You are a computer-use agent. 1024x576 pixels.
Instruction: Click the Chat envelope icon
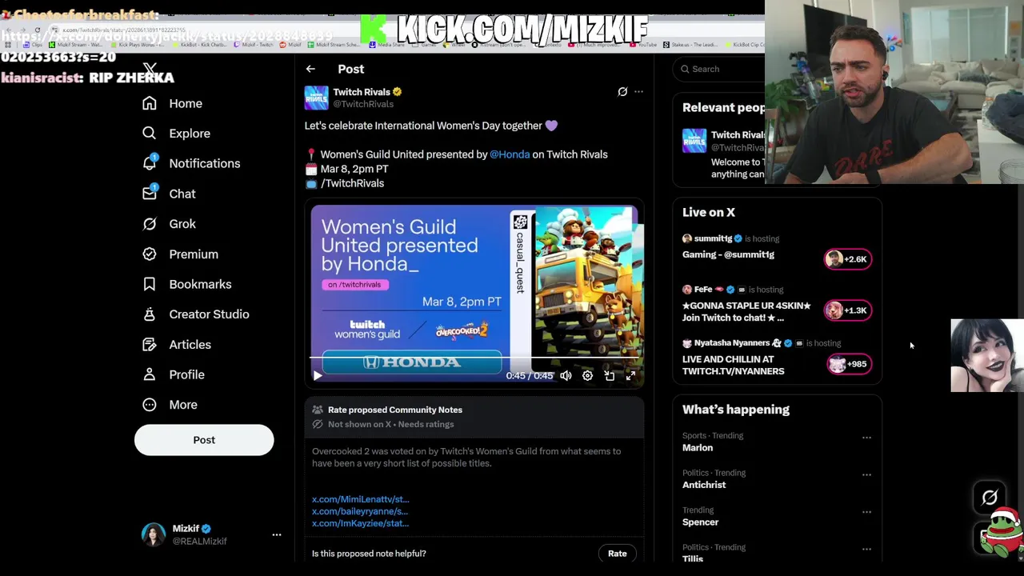(150, 194)
